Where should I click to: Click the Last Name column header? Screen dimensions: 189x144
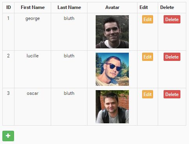[x=69, y=7]
